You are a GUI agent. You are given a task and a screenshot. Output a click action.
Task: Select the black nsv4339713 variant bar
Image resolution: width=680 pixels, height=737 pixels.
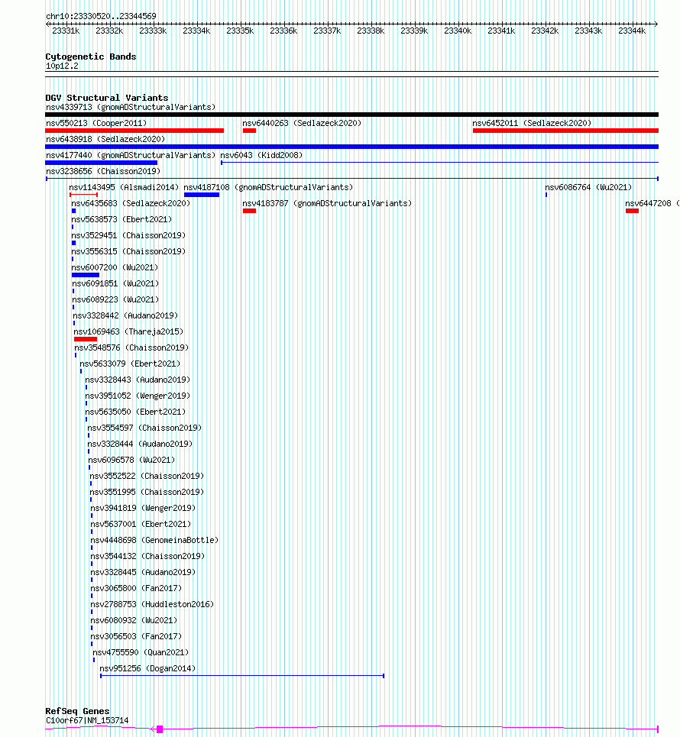(351, 115)
